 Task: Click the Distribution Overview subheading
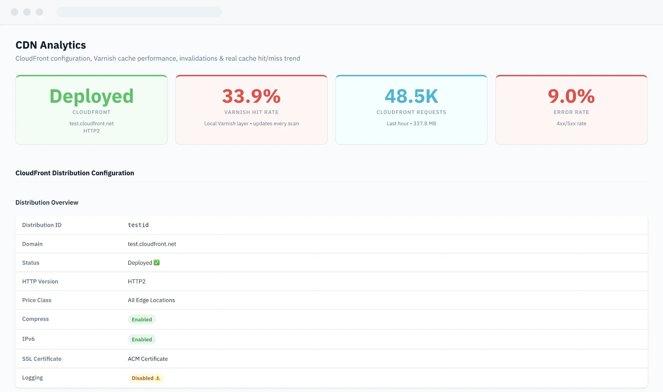pyautogui.click(x=47, y=203)
